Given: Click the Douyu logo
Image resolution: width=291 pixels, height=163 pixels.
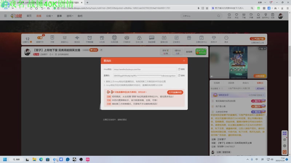Looking at the screenshot, I should tap(16, 16).
